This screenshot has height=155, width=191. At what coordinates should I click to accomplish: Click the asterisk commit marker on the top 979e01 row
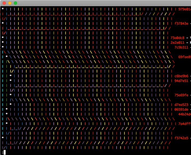tap(3, 9)
